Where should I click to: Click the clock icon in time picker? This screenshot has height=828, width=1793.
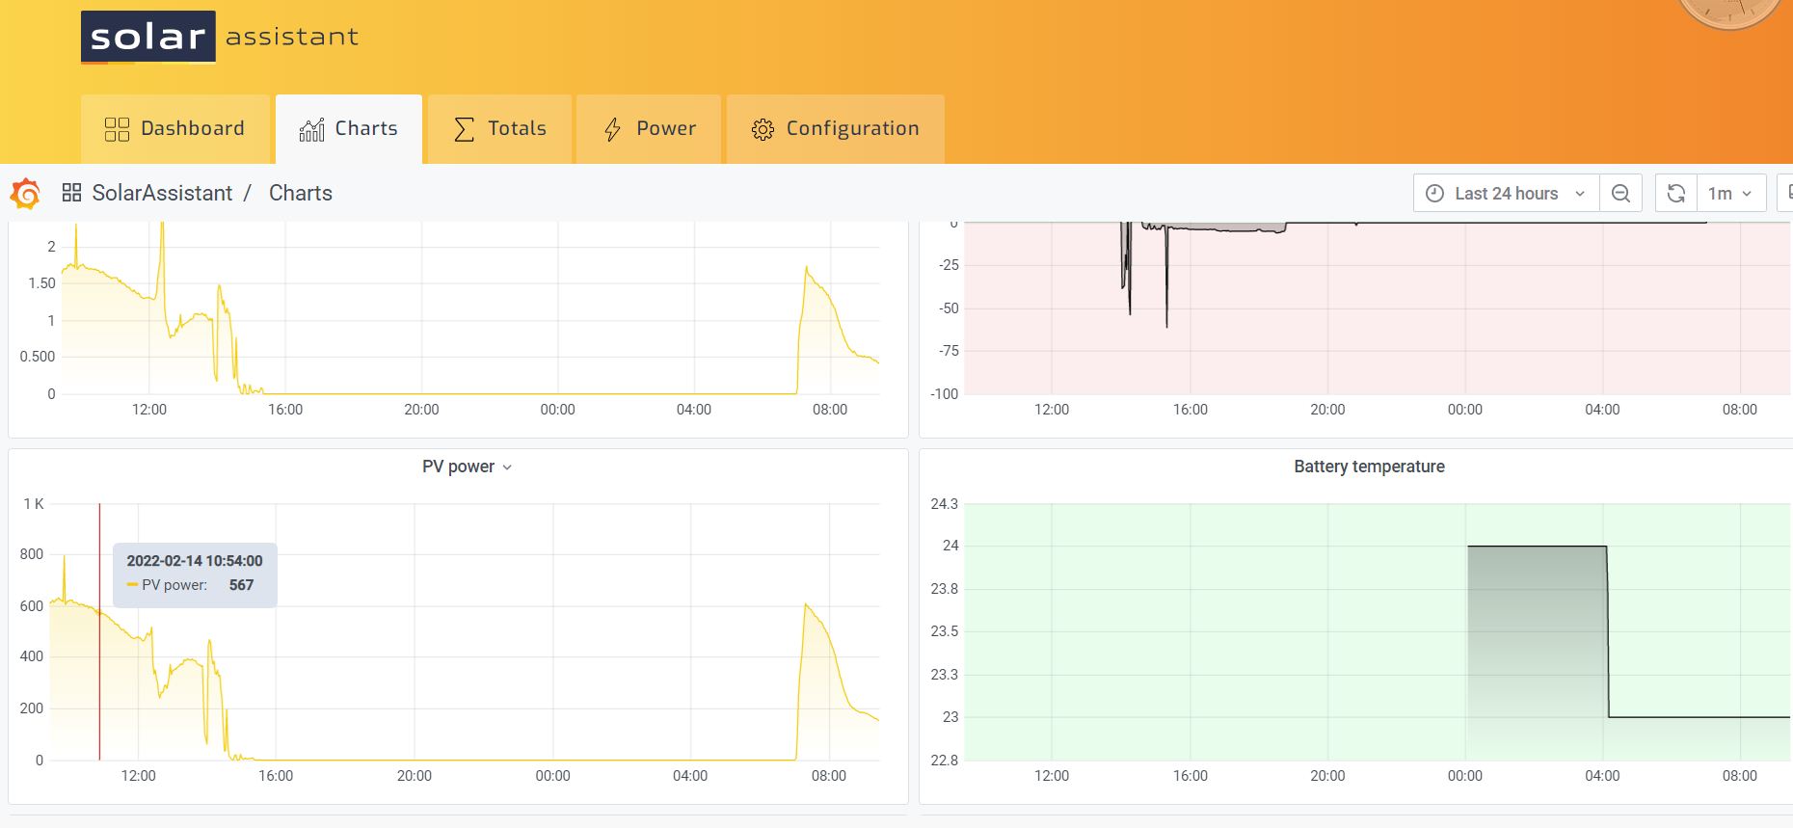point(1434,193)
